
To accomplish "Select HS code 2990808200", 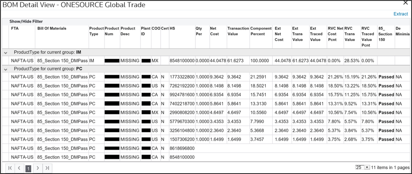I will click(182, 113).
